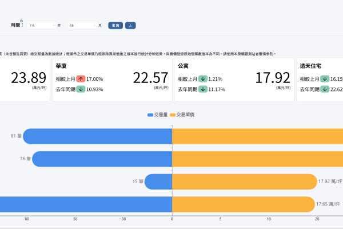Click the 17.00% change value
The height and width of the screenshot is (229, 343).
94,79
